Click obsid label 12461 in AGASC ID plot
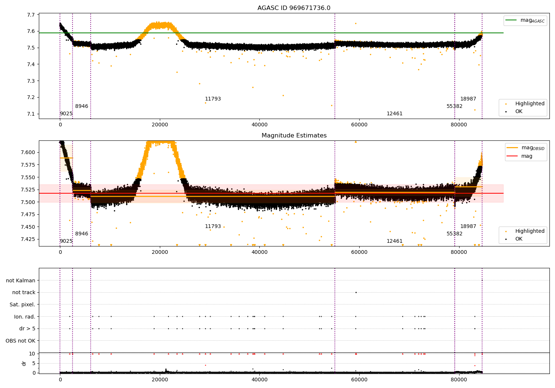Viewport: 555px width, 388px height. [x=394, y=113]
